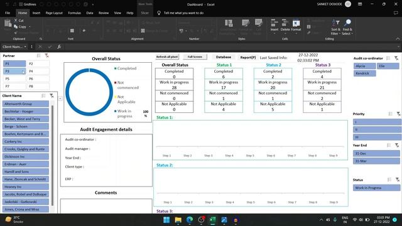Select 31-Dec in Year End slicer
This screenshot has width=402, height=226.
(376, 153)
